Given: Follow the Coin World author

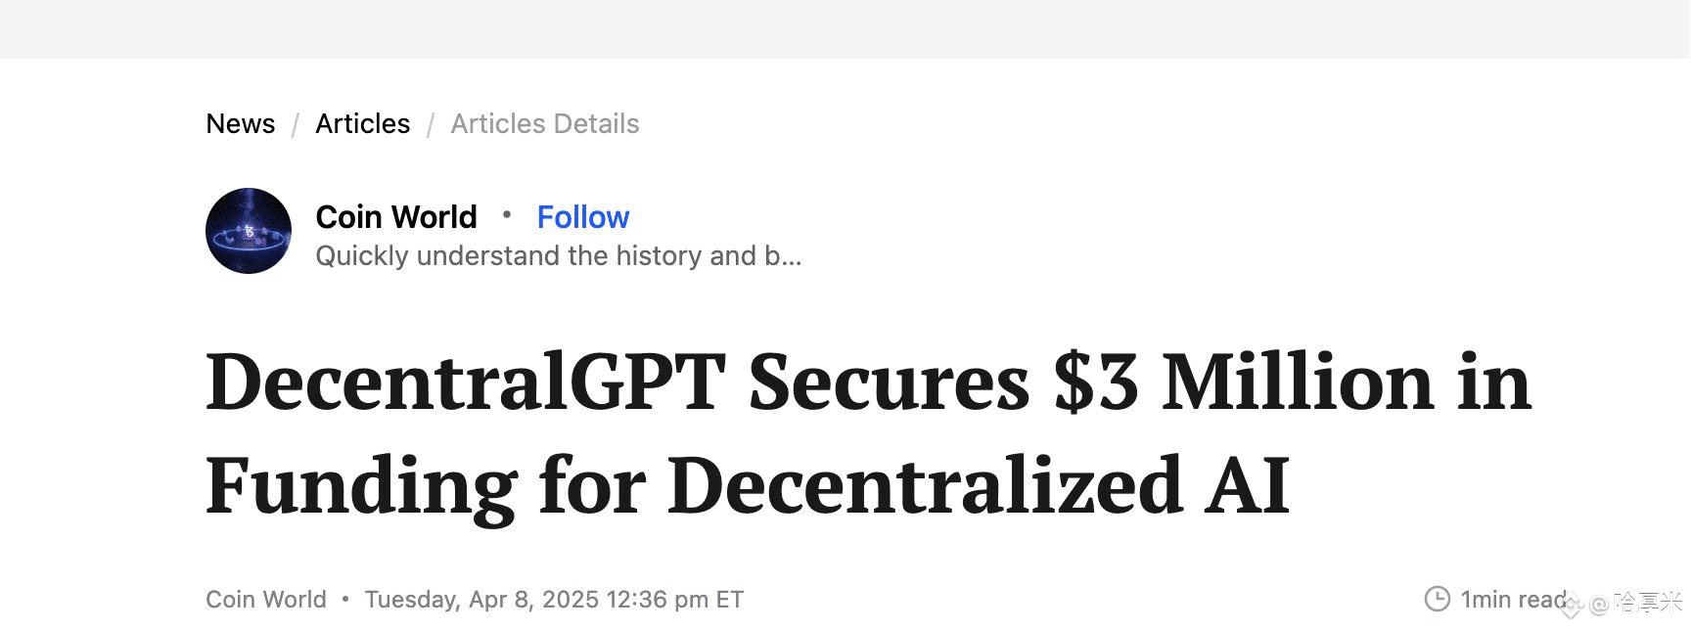Looking at the screenshot, I should click(583, 217).
